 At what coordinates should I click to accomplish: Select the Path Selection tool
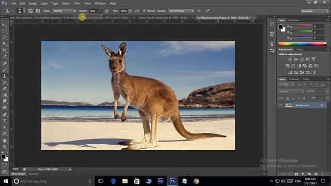[5, 127]
